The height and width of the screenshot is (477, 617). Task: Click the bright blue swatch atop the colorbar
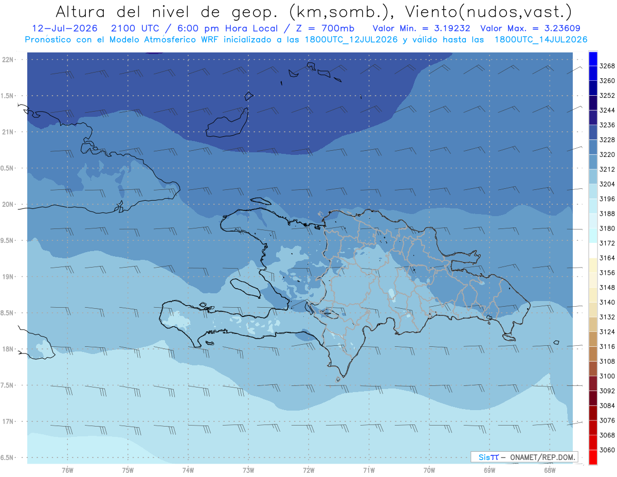(x=592, y=59)
